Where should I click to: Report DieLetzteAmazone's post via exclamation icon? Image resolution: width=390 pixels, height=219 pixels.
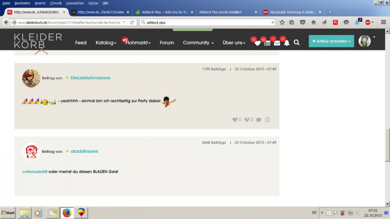coord(267,120)
